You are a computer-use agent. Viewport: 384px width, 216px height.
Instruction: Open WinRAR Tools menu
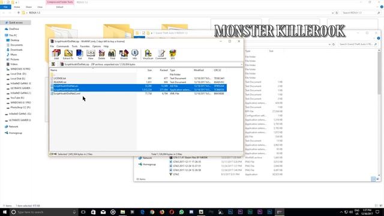[74, 46]
